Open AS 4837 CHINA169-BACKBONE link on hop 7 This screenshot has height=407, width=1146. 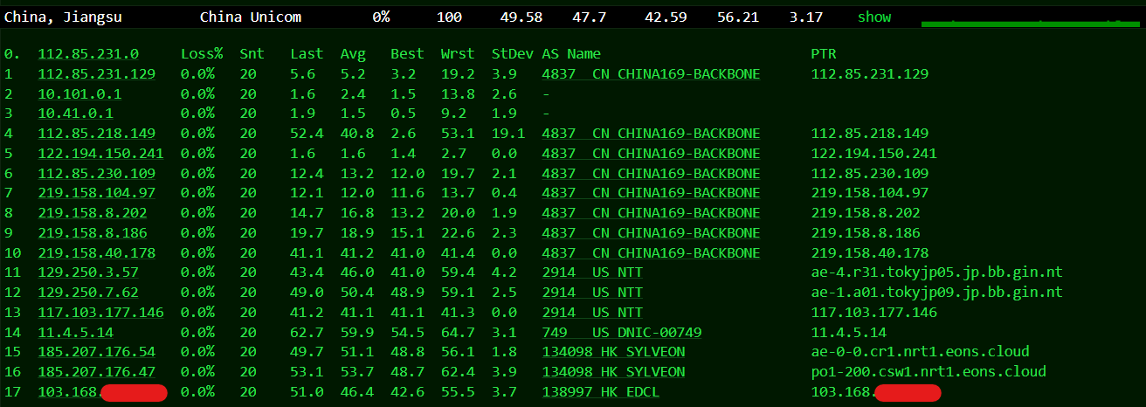[x=651, y=193]
